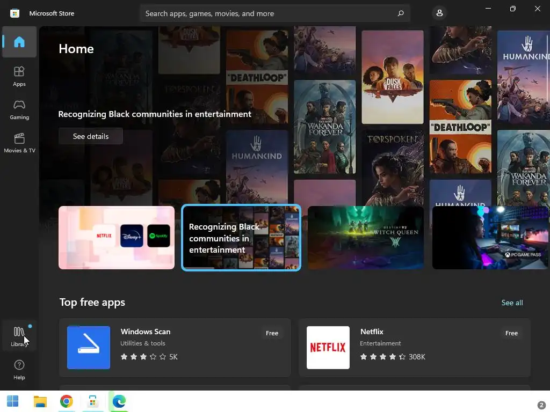Screen dimensions: 550x412
Task: Select the Netflix Disney+ Spotify banner
Action: click(117, 238)
